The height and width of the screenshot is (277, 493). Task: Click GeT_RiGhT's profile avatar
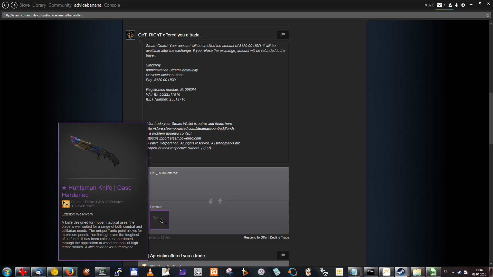[130, 35]
